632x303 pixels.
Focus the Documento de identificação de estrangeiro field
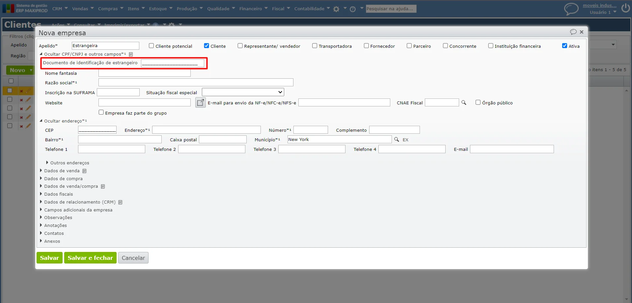(173, 63)
